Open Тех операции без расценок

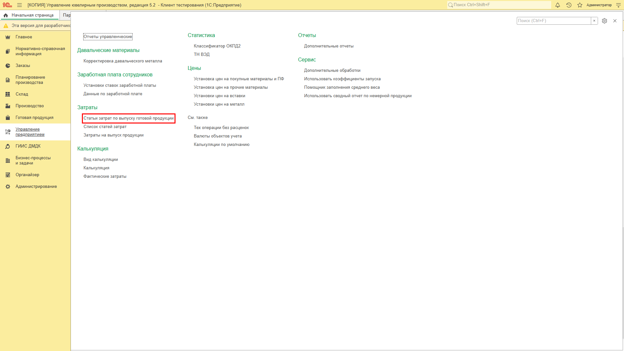(221, 128)
